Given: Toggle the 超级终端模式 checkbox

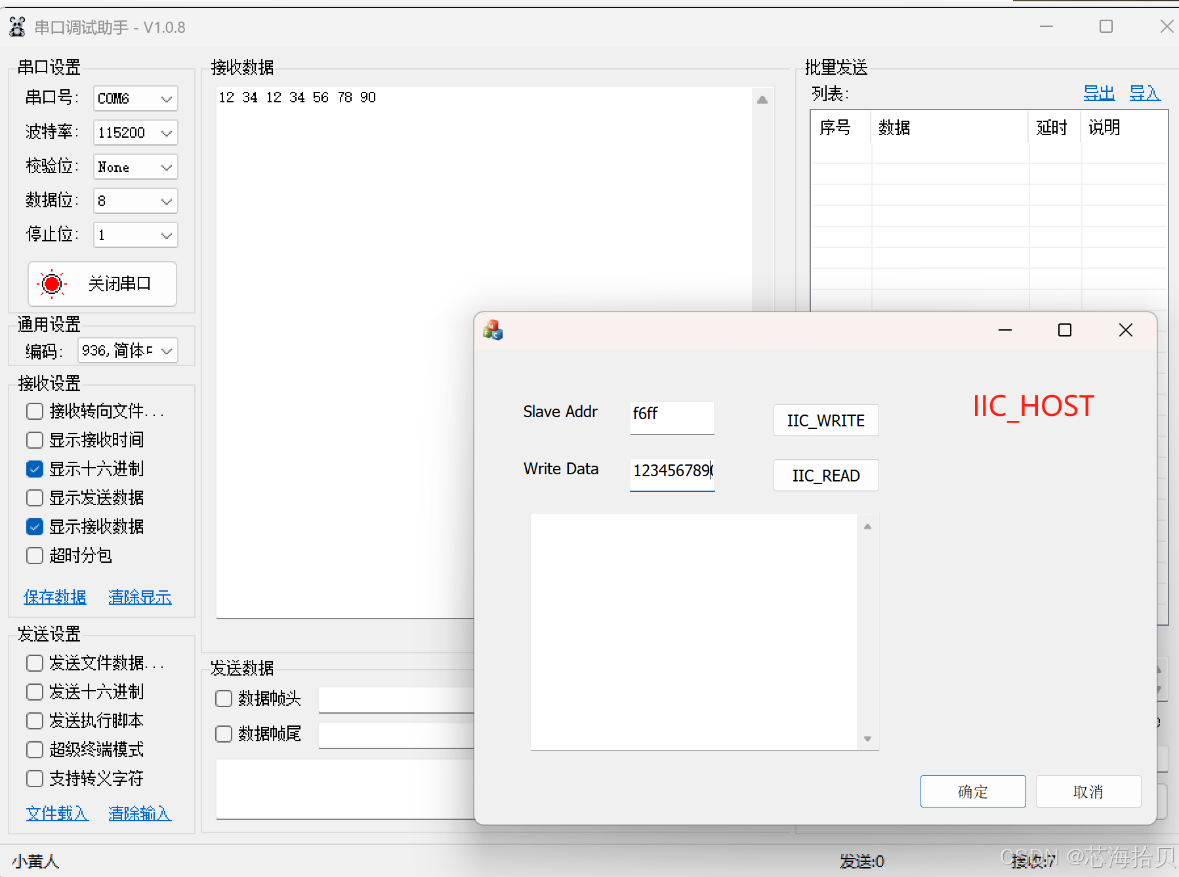Looking at the screenshot, I should [x=34, y=749].
